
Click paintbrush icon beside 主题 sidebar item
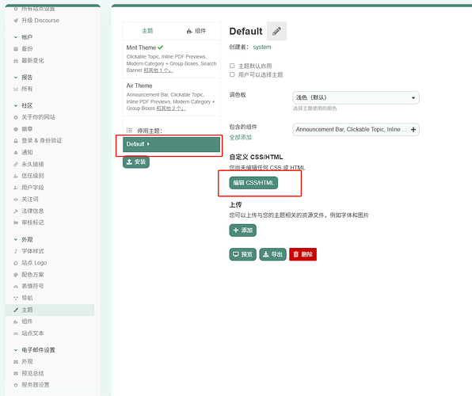click(16, 310)
